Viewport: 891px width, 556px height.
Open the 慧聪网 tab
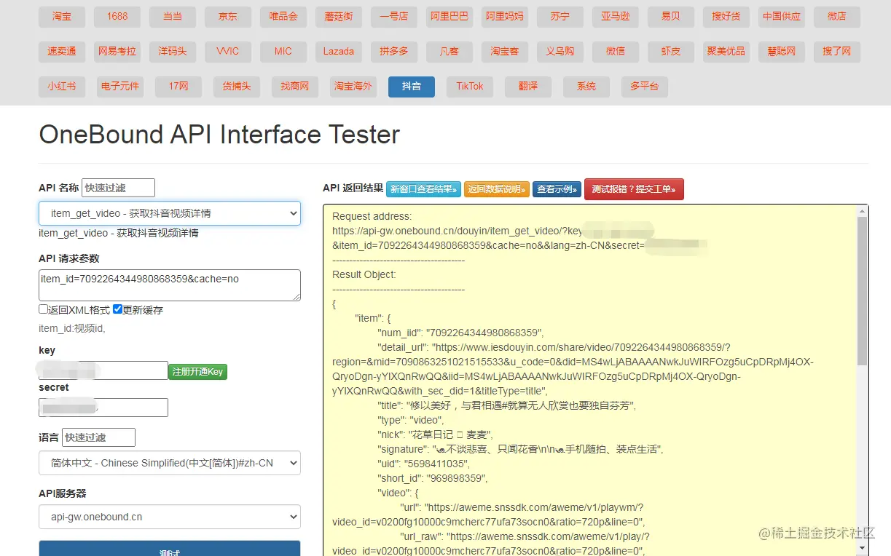tap(782, 52)
